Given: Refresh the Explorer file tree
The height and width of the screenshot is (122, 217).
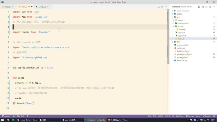Looking at the screenshot, I should pyautogui.click(x=206, y=7).
